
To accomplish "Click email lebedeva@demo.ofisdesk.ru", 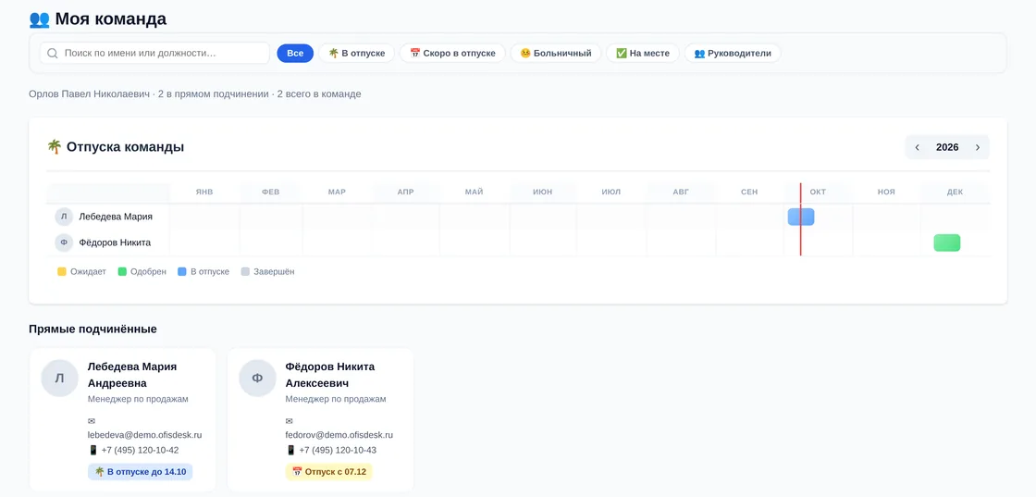I will pos(144,435).
